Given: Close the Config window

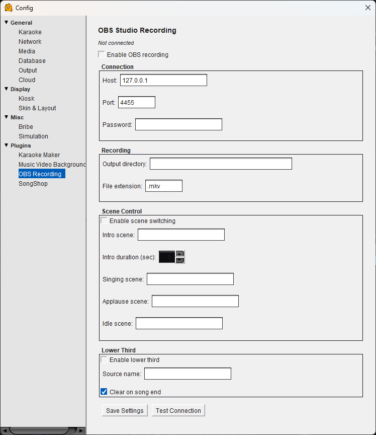Looking at the screenshot, I should point(367,8).
